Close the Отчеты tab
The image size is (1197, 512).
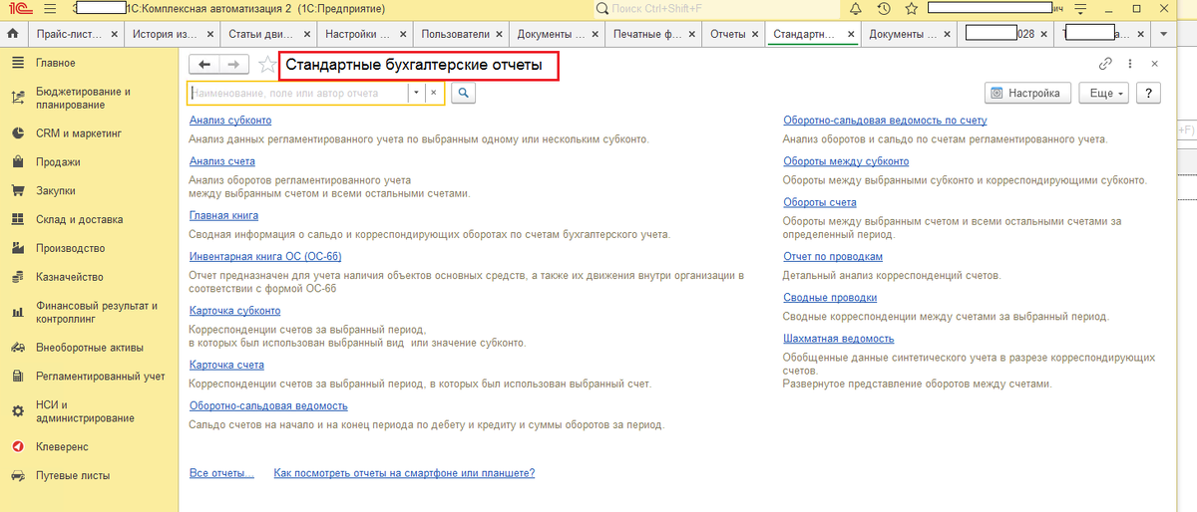tap(757, 34)
